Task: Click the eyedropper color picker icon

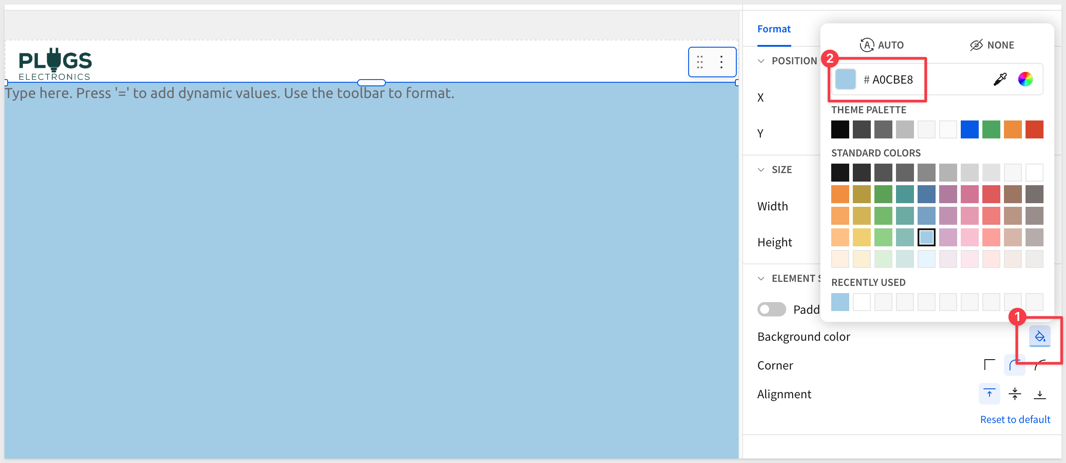Action: (x=999, y=80)
